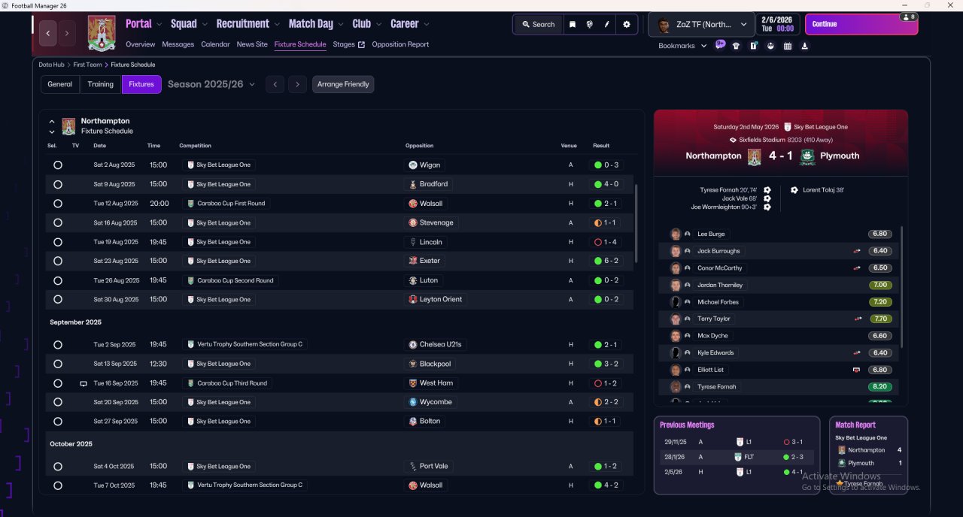Click the people group bookmark icon

770,46
